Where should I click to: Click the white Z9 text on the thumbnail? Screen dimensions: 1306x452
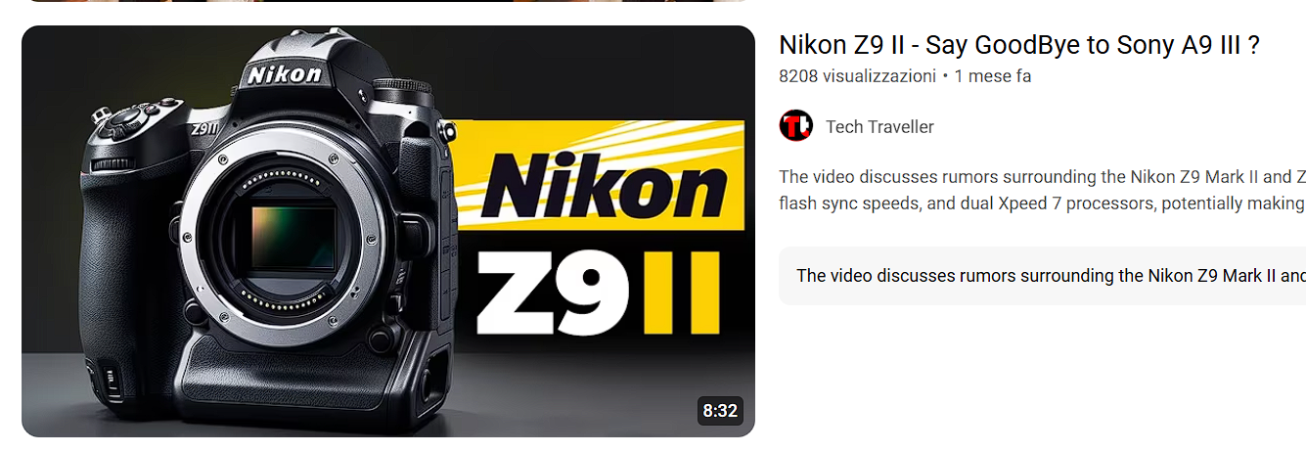550,293
